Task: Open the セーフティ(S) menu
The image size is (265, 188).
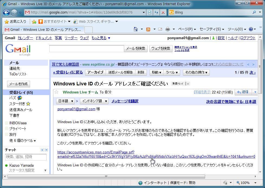Action: pos(212,29)
